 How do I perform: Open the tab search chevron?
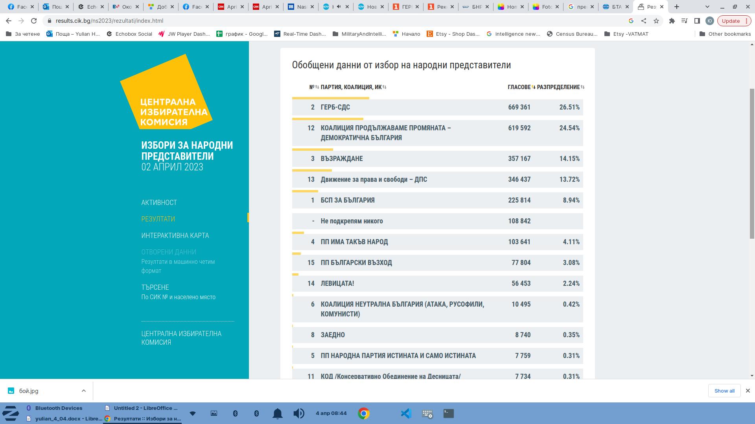[707, 7]
